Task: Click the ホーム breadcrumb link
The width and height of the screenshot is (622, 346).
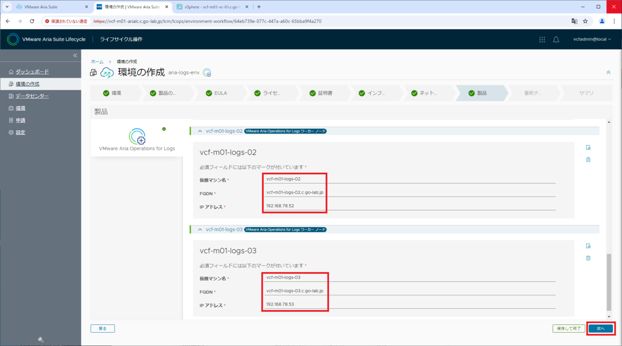Action: tap(97, 62)
